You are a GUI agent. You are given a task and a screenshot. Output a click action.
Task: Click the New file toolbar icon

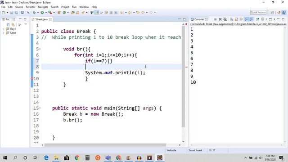[4, 13]
